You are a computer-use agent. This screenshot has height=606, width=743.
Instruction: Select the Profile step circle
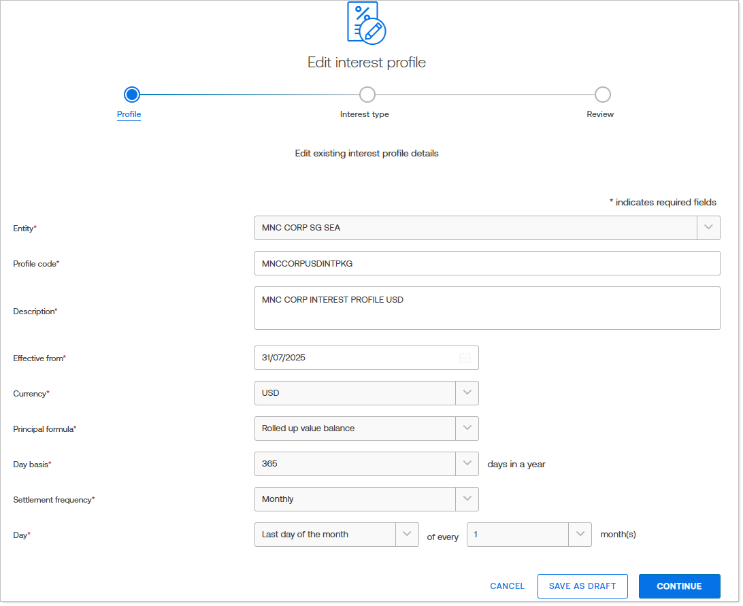(132, 95)
